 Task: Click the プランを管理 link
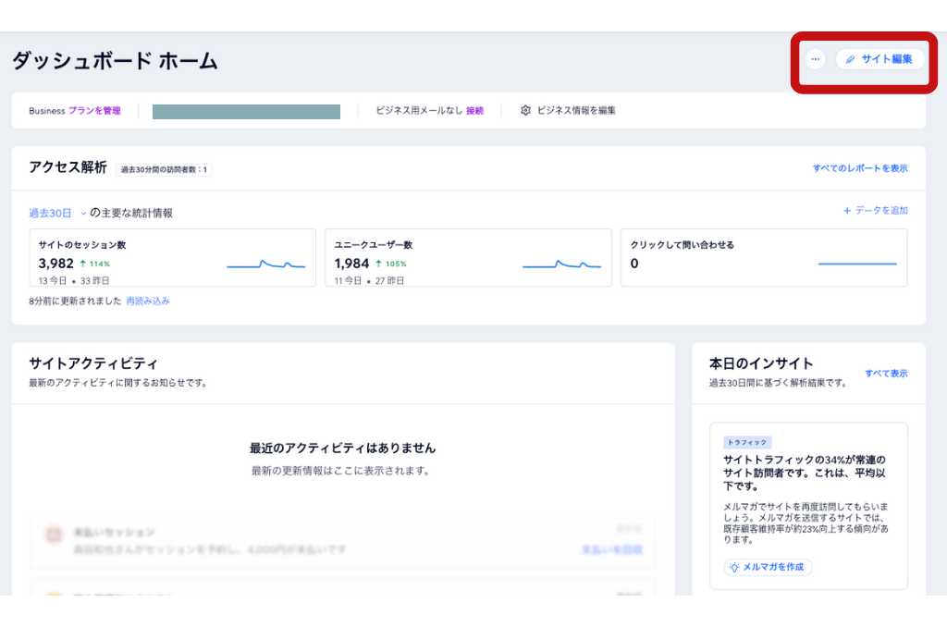[x=94, y=111]
